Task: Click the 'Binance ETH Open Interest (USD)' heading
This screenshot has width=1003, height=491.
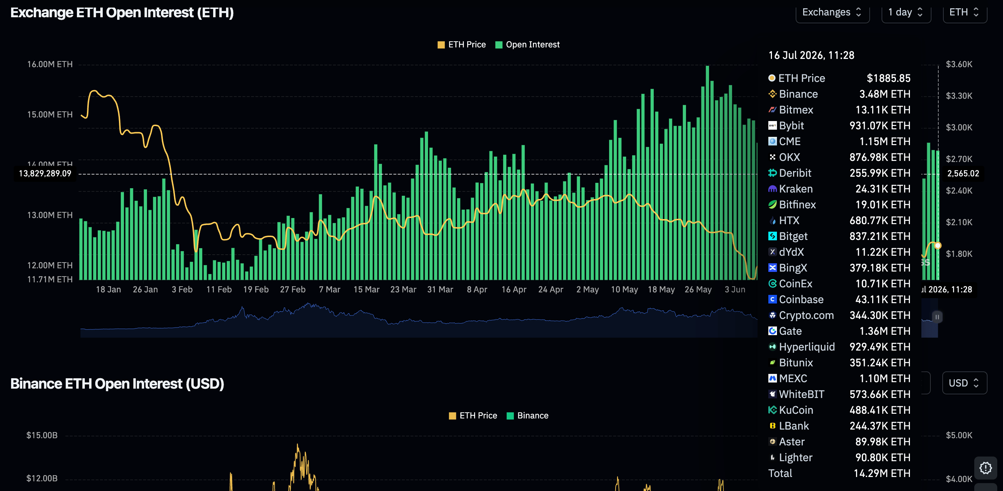Action: [x=117, y=384]
